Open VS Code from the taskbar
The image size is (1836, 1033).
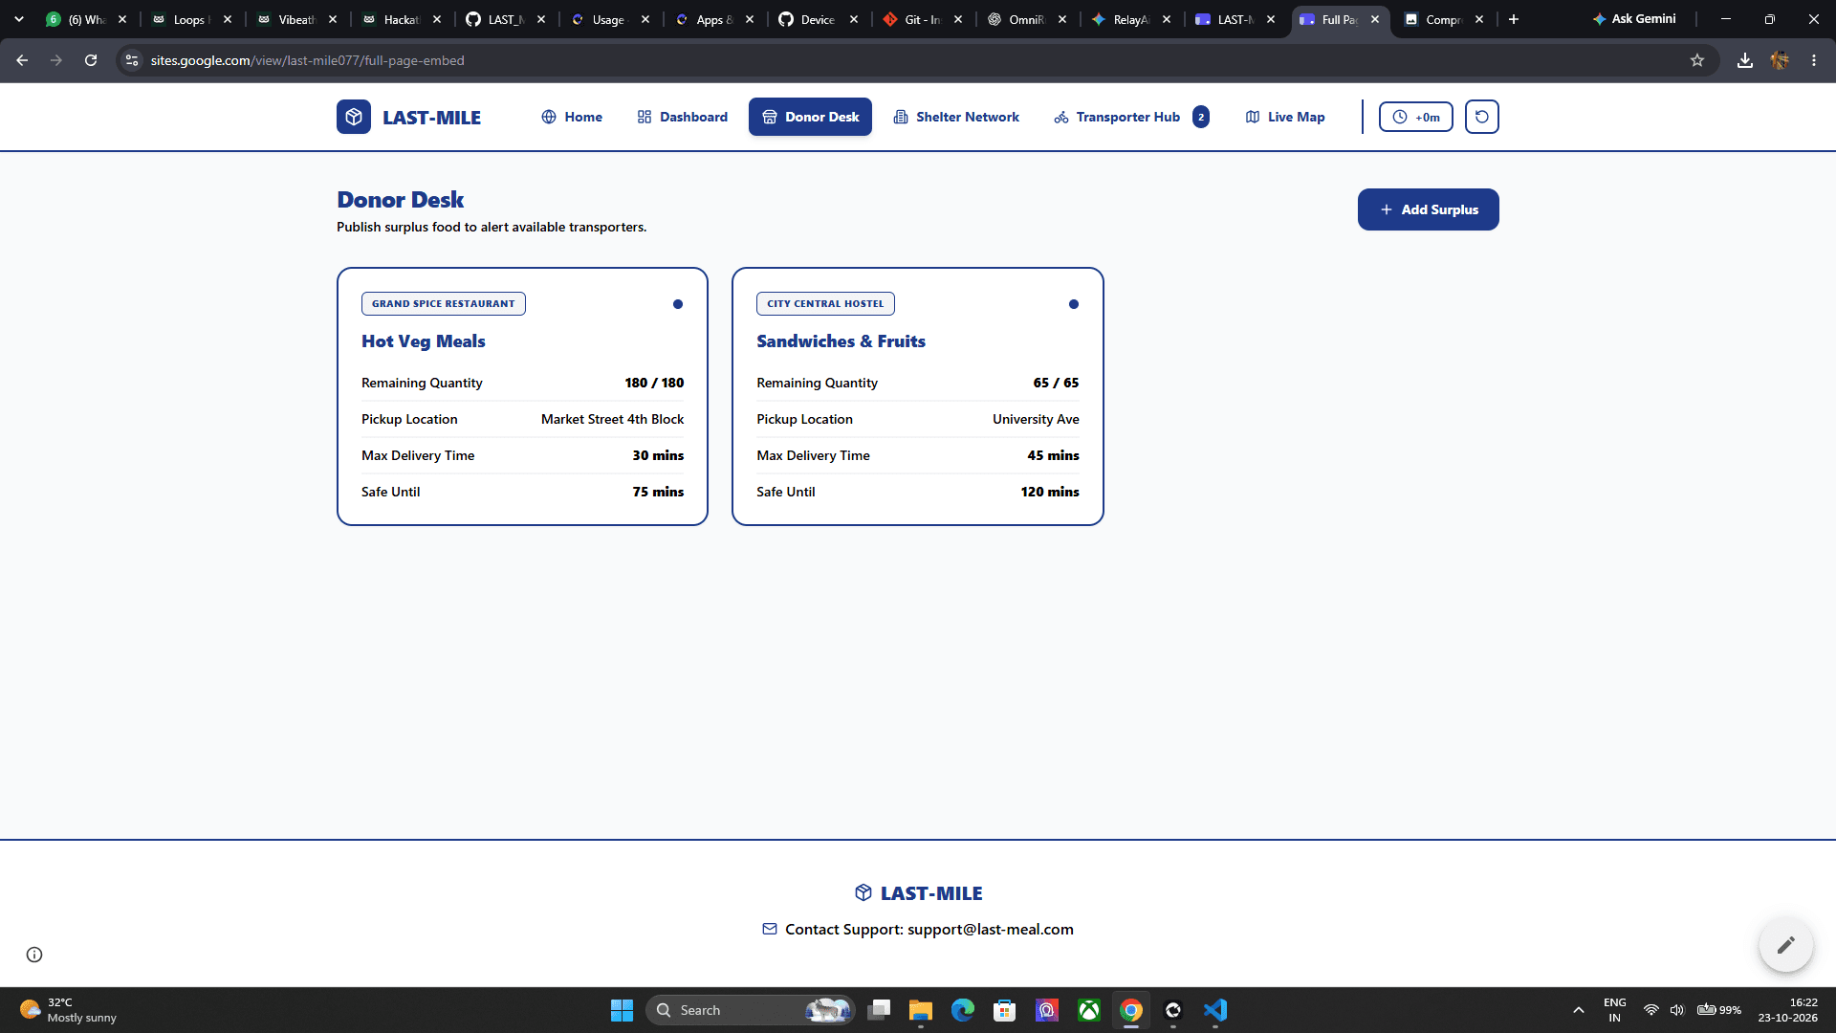[1215, 1010]
